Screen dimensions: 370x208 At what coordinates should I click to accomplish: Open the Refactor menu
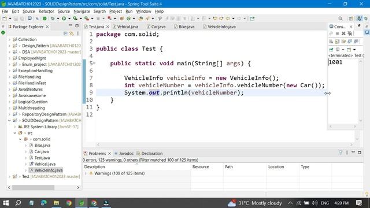pyautogui.click(x=46, y=12)
